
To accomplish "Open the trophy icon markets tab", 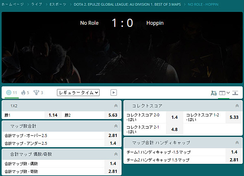I will [38, 92].
